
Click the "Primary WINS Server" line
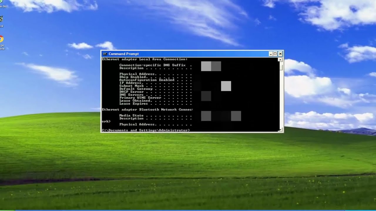[155, 98]
